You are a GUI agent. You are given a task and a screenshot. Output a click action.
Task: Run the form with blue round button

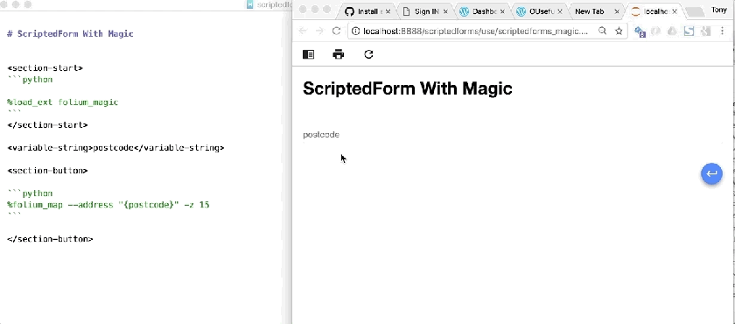tap(711, 173)
